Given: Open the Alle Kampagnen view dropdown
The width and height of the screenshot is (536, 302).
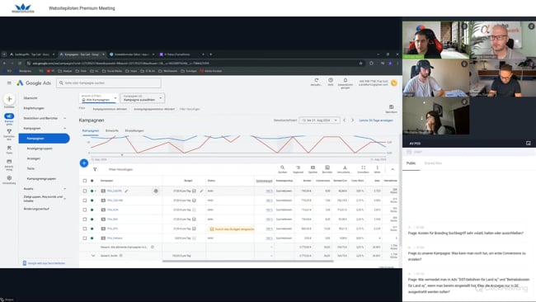Looking at the screenshot, I should point(99,98).
